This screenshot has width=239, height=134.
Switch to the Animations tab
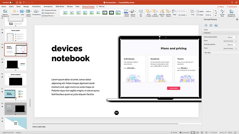[48, 6]
